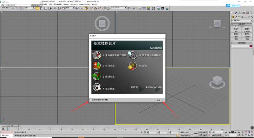The height and width of the screenshot is (138, 254).
Task: Click the Play Animation button
Action: (232, 132)
